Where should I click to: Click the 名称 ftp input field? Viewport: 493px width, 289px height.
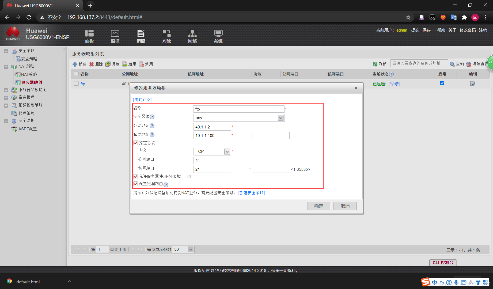point(239,109)
